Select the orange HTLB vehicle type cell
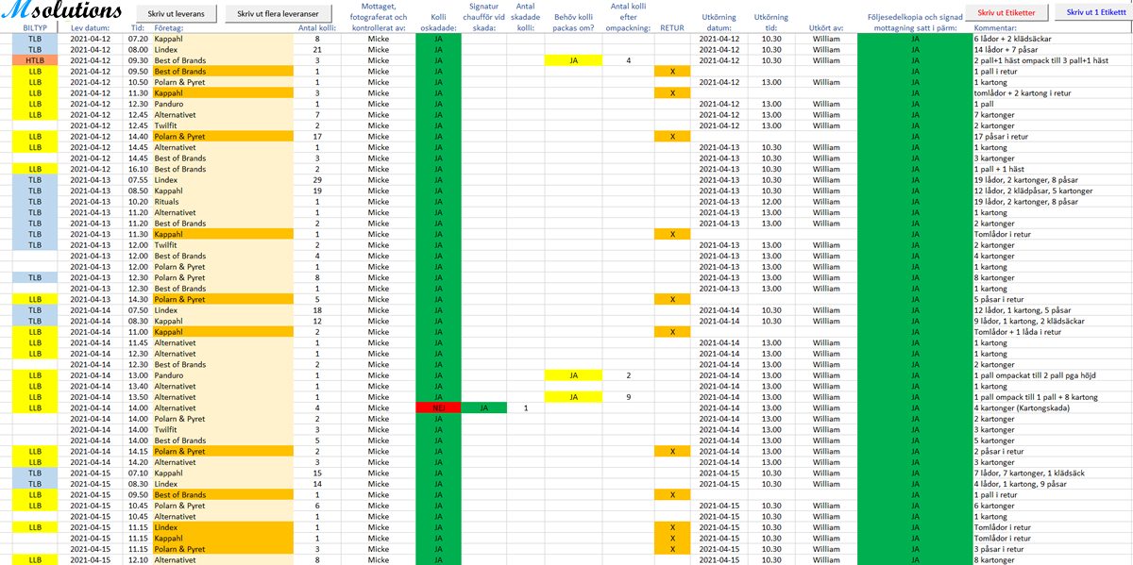This screenshot has width=1133, height=565. (x=35, y=60)
